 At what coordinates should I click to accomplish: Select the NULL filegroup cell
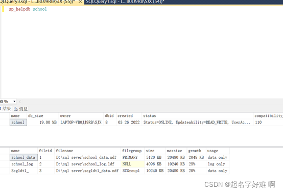tap(133, 164)
